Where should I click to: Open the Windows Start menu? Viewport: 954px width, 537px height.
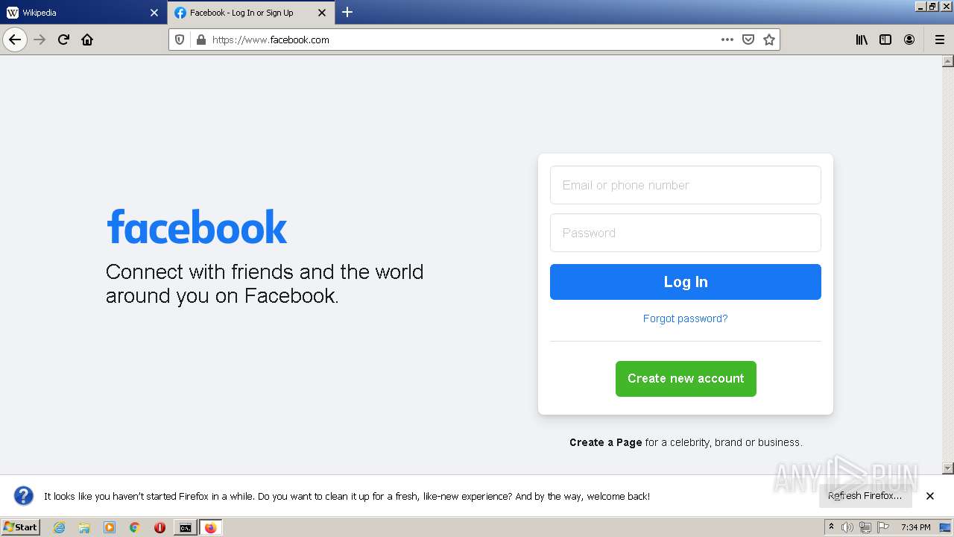click(x=21, y=527)
